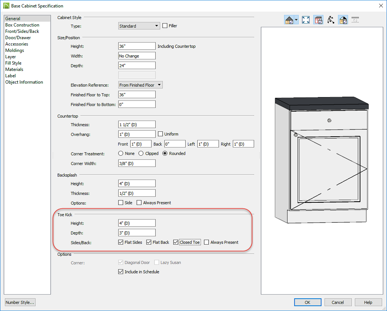Click the cabinet 3D preview image

(321, 161)
